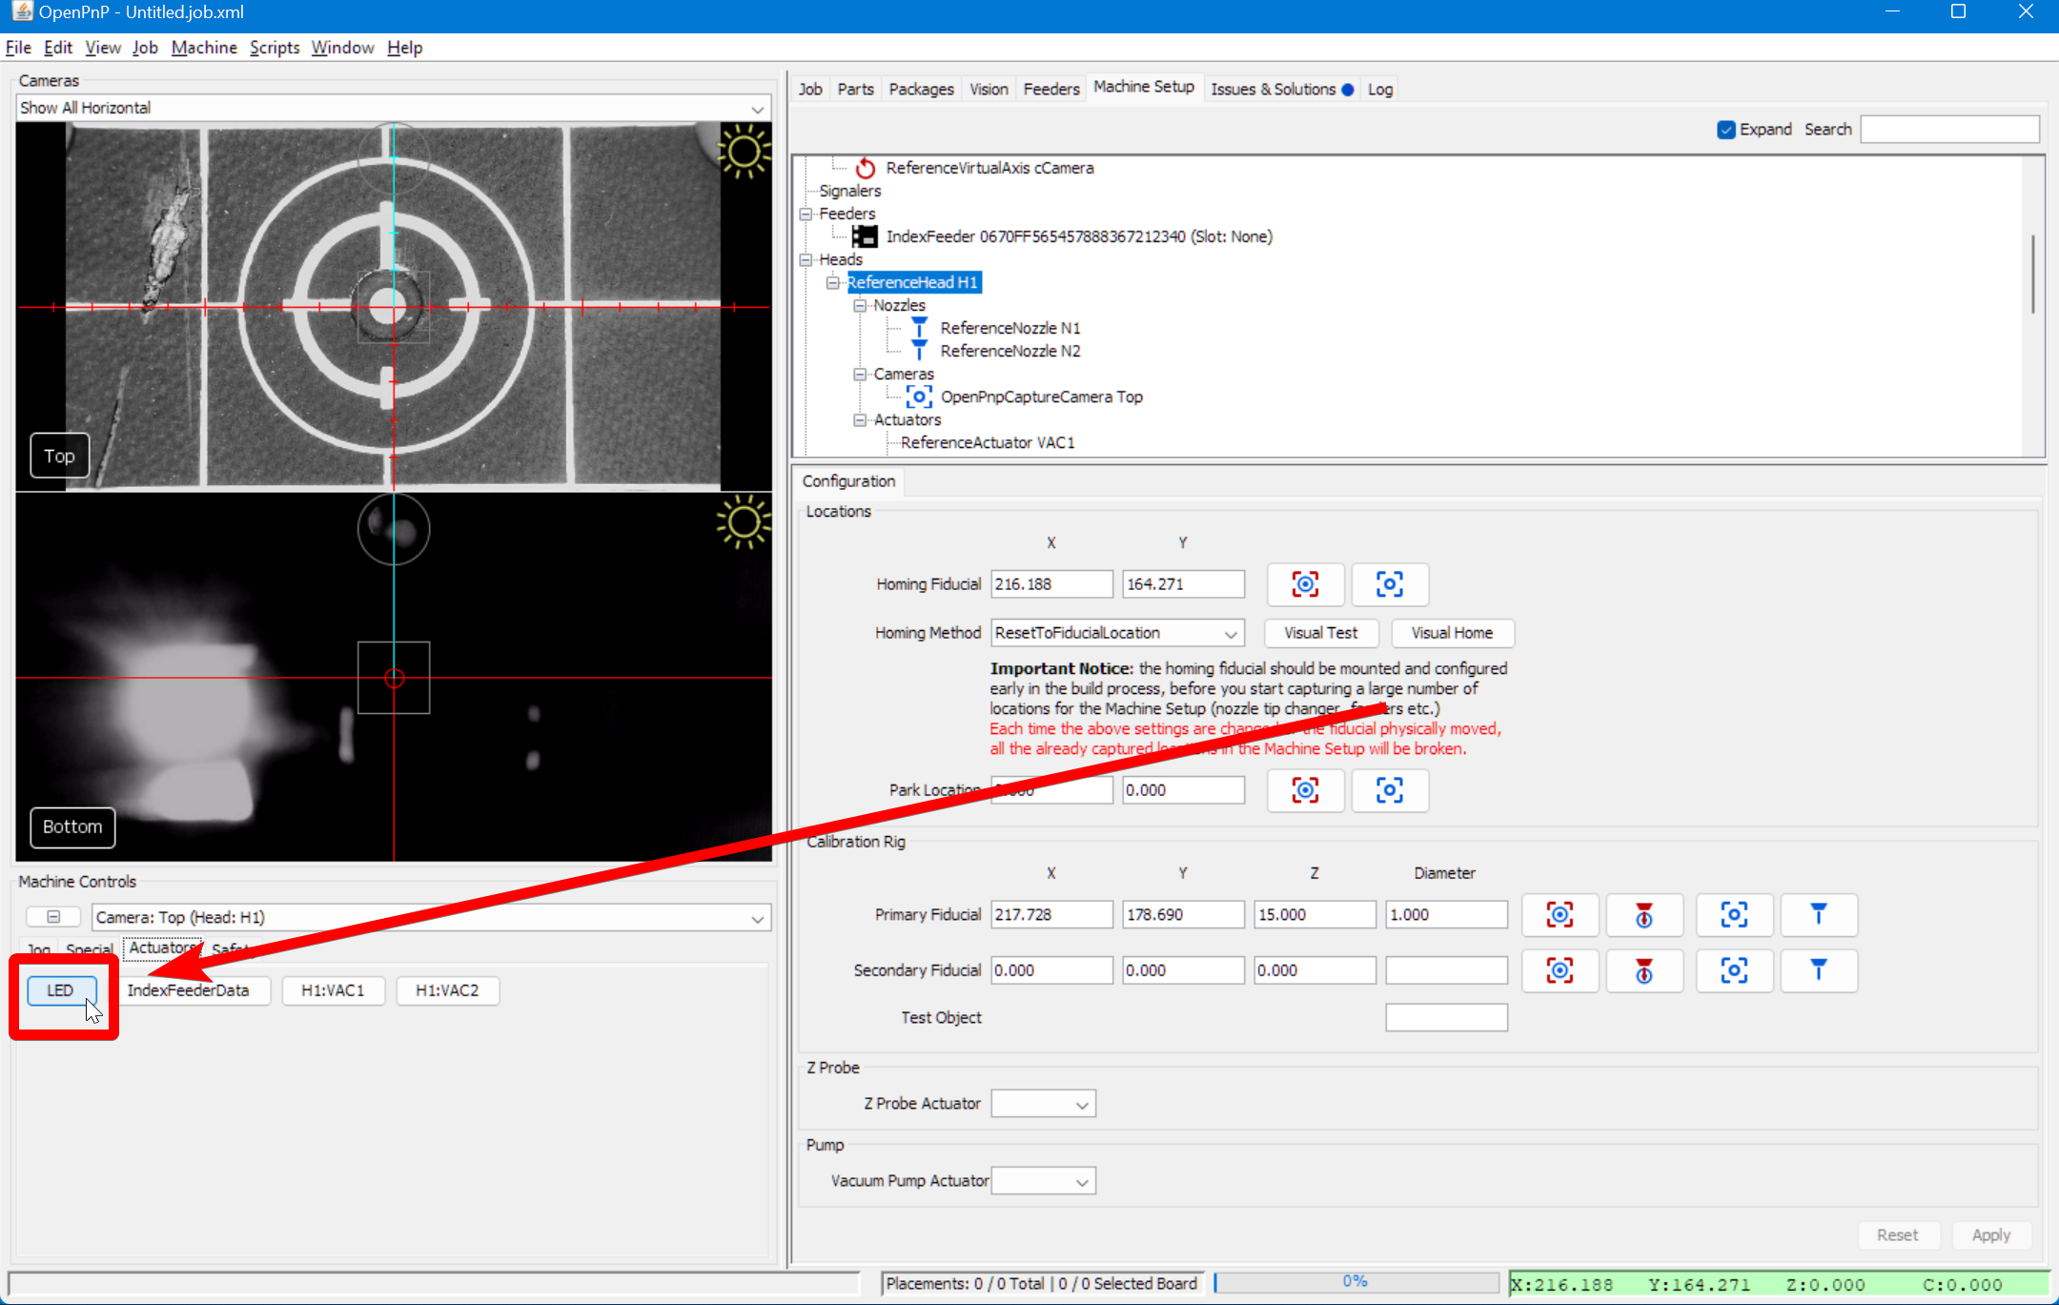Position nozzle over Primary Fiducial location
This screenshot has width=2059, height=1305.
[x=1818, y=915]
